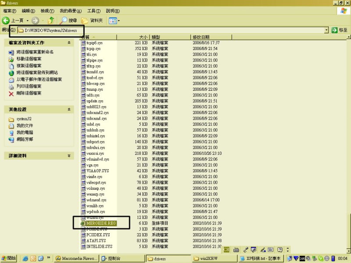Screen dimensions: 351x263
Task: Click the green checkmark tray icon
Action: tap(321, 259)
